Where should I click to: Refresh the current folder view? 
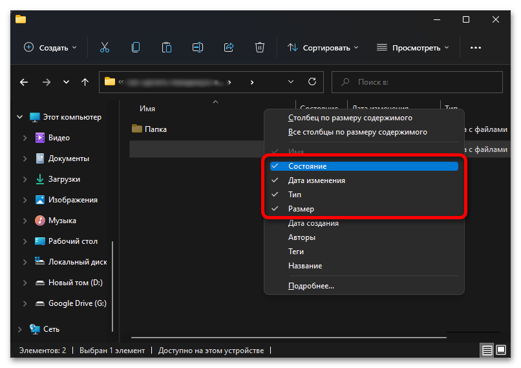coord(312,82)
